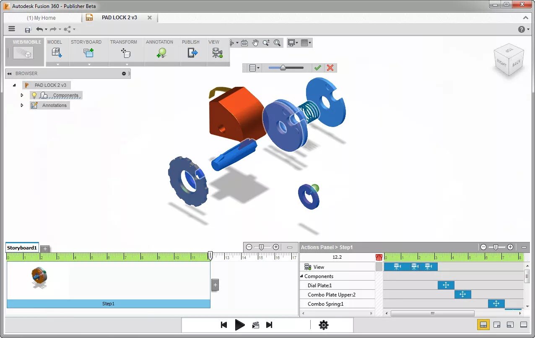Viewport: 535px width, 338px height.
Task: Go to the beginning of the storyboard
Action: coord(224,325)
